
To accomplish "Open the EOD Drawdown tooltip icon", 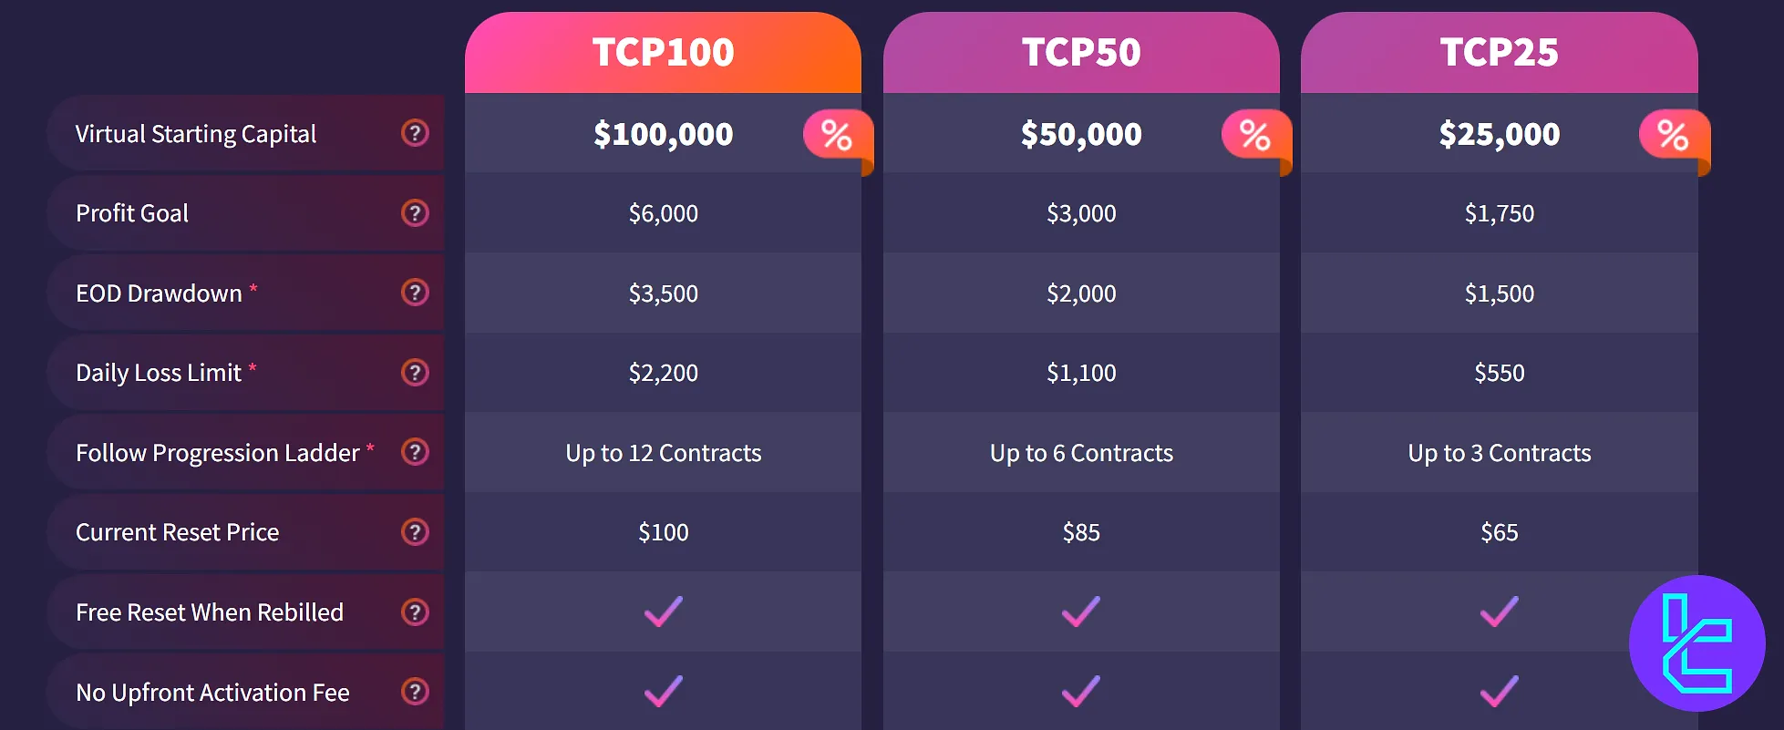I will 415,293.
